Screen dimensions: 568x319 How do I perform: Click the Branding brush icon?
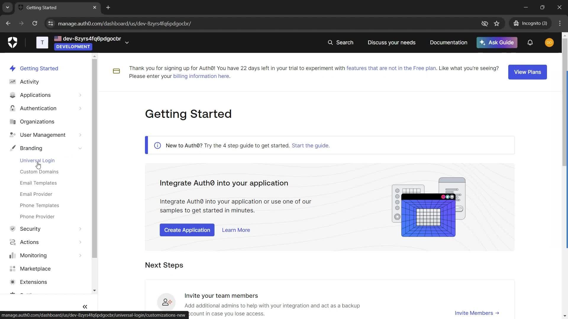coord(12,148)
